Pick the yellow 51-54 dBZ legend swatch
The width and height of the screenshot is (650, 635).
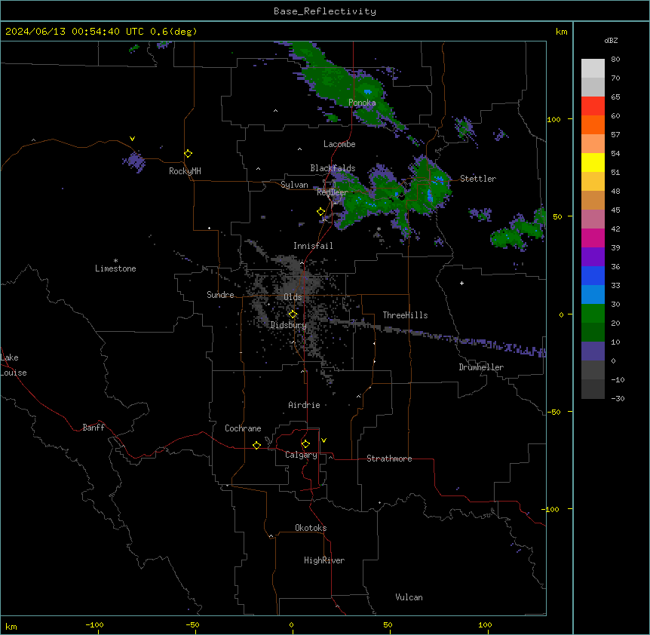[593, 162]
